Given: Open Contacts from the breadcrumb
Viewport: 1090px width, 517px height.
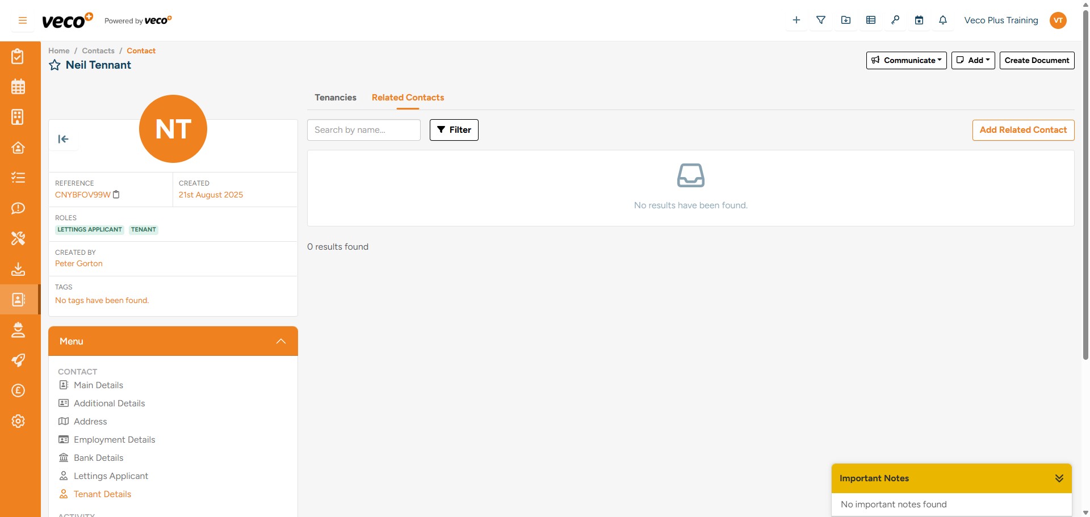Looking at the screenshot, I should (x=98, y=51).
